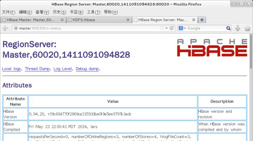This screenshot has width=253, height=141.
Task: Click the HBase version value 0.94.20 cell
Action: click(113, 114)
